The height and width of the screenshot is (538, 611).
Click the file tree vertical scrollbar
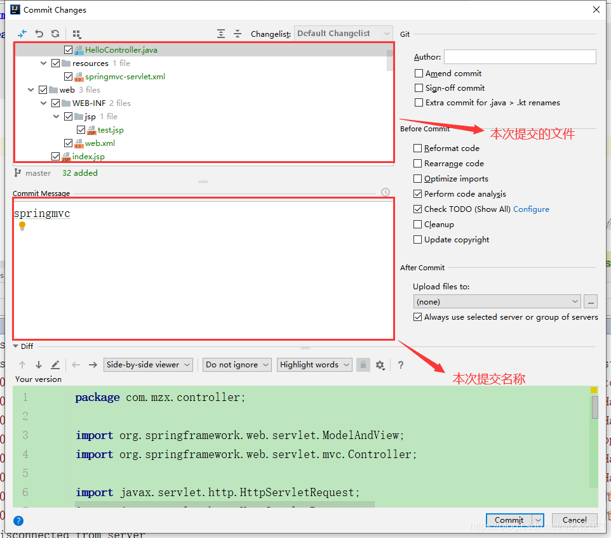[x=390, y=60]
